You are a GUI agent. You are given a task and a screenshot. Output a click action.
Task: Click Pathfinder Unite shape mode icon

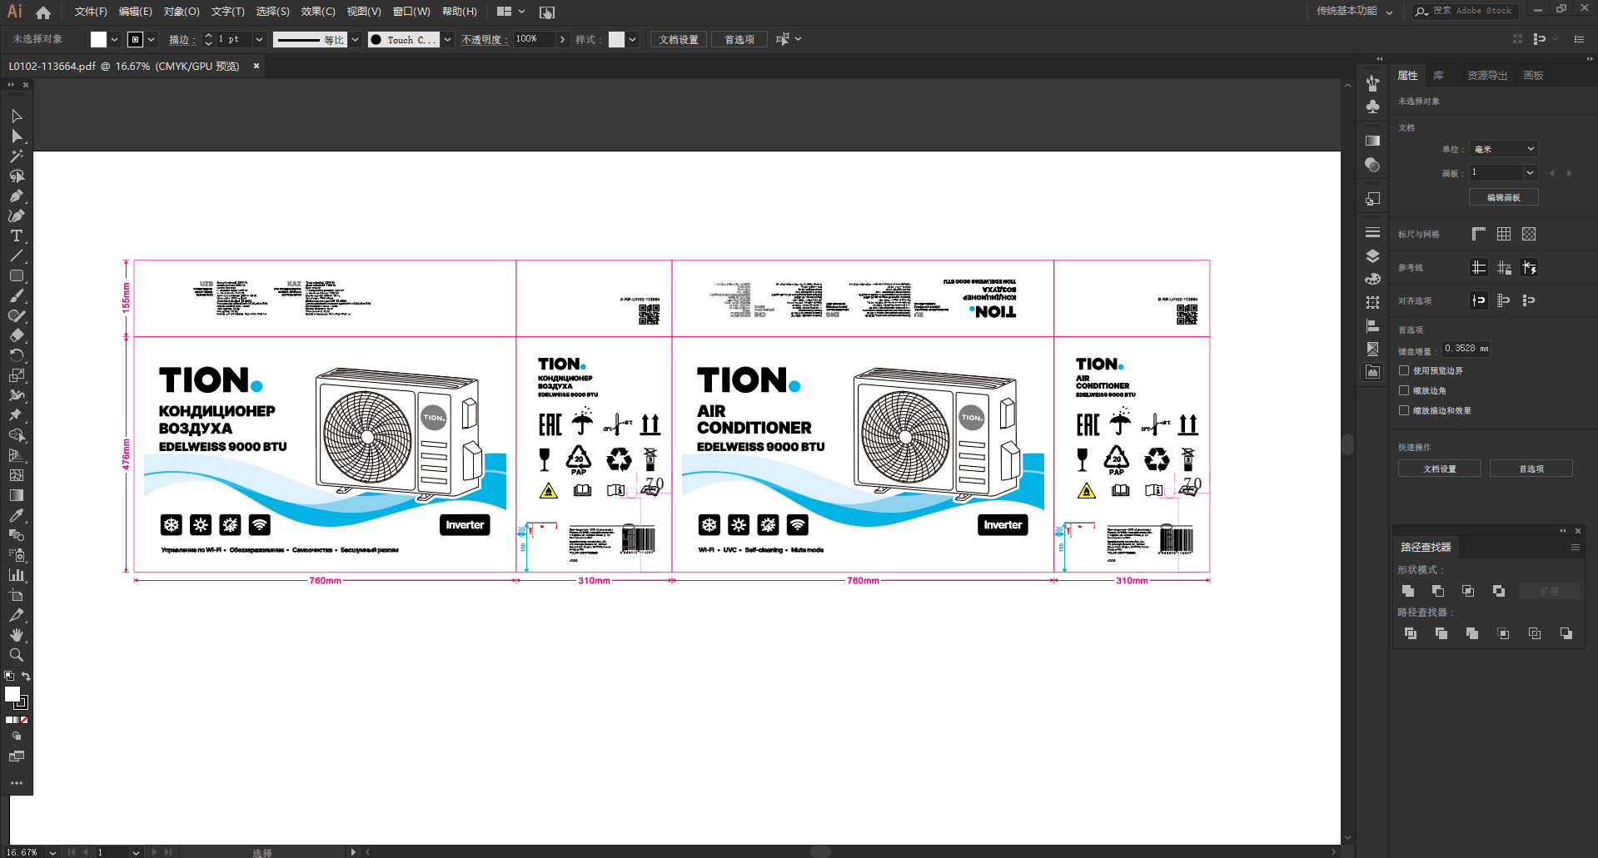pyautogui.click(x=1408, y=591)
